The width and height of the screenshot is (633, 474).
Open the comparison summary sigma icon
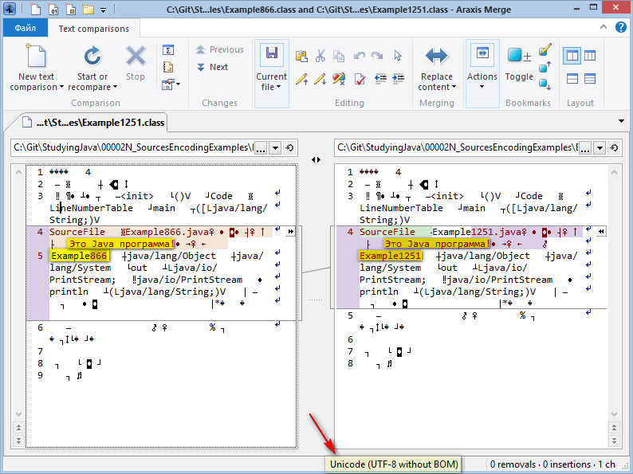[x=168, y=50]
